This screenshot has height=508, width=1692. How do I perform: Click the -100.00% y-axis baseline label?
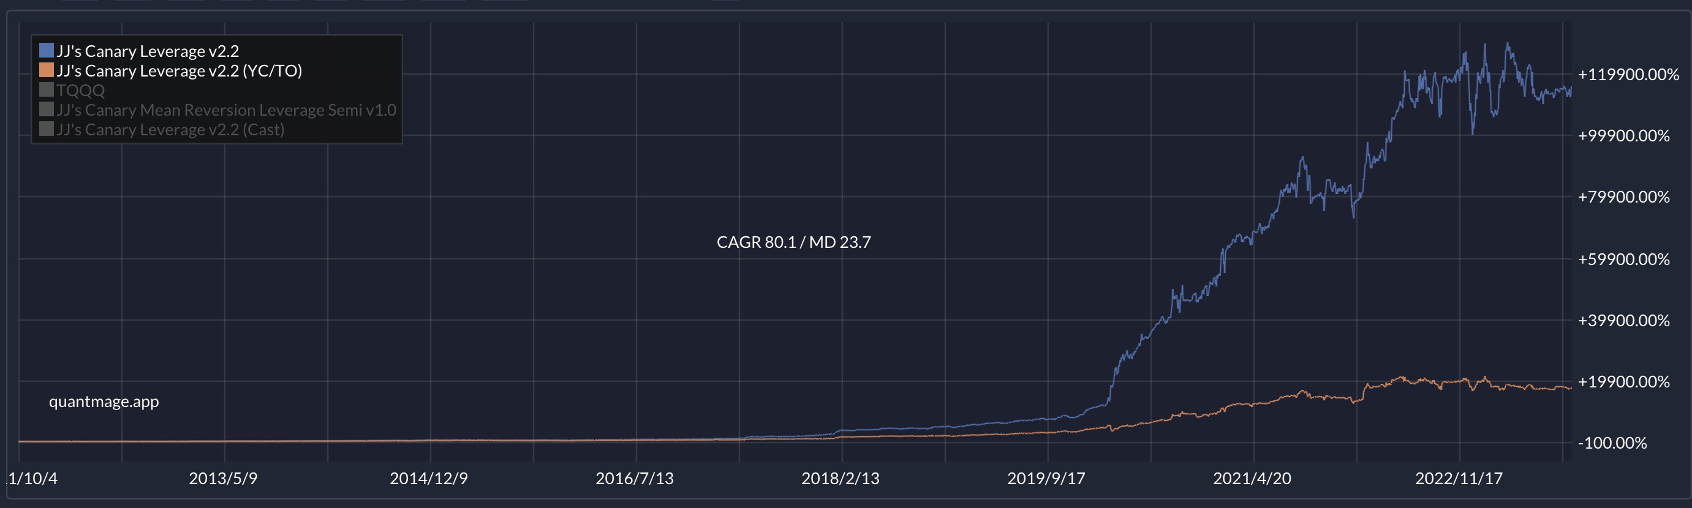coord(1612,443)
